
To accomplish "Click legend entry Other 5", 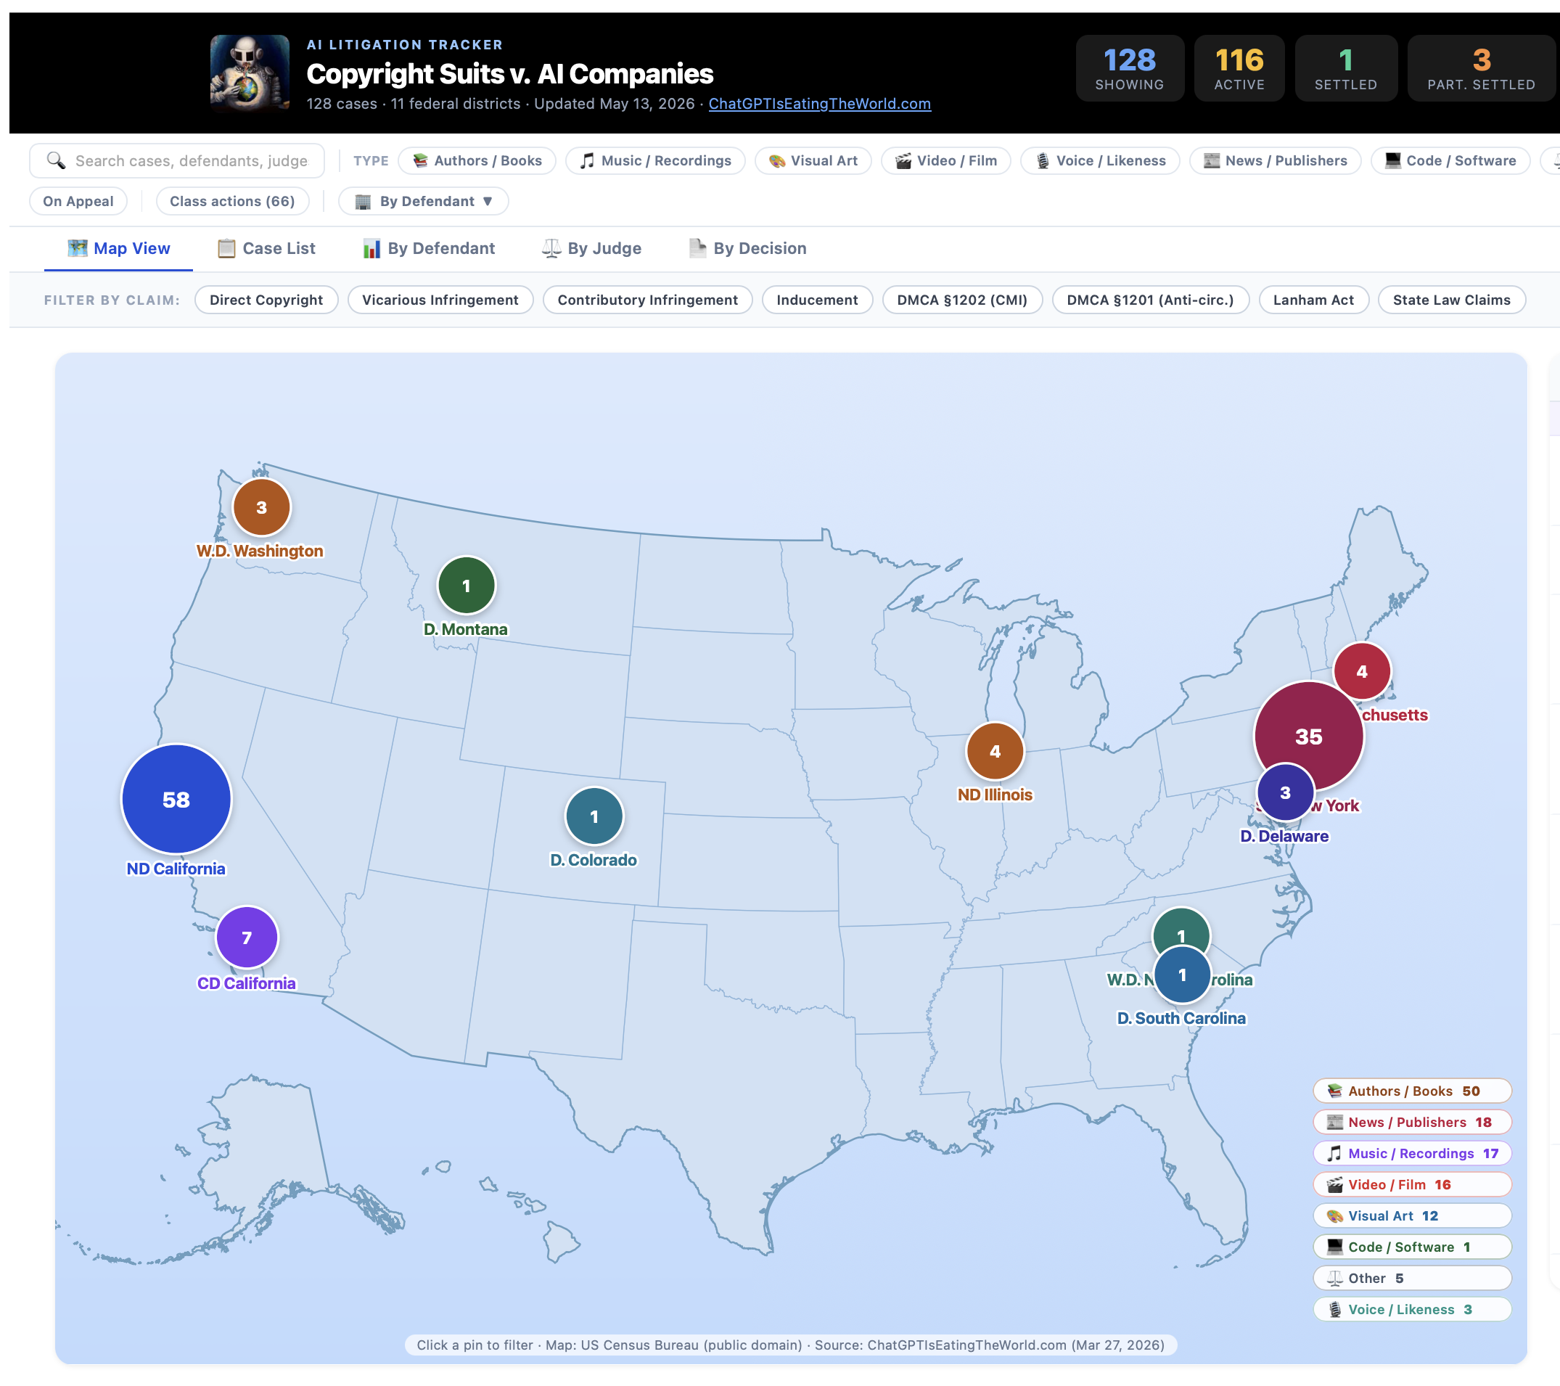I will tap(1412, 1278).
